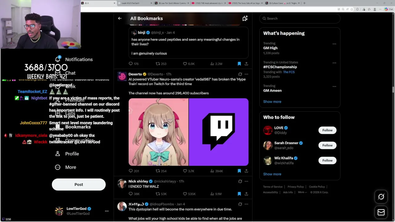Follow the LOVE @Diddy account
The image size is (395, 222).
point(327,130)
